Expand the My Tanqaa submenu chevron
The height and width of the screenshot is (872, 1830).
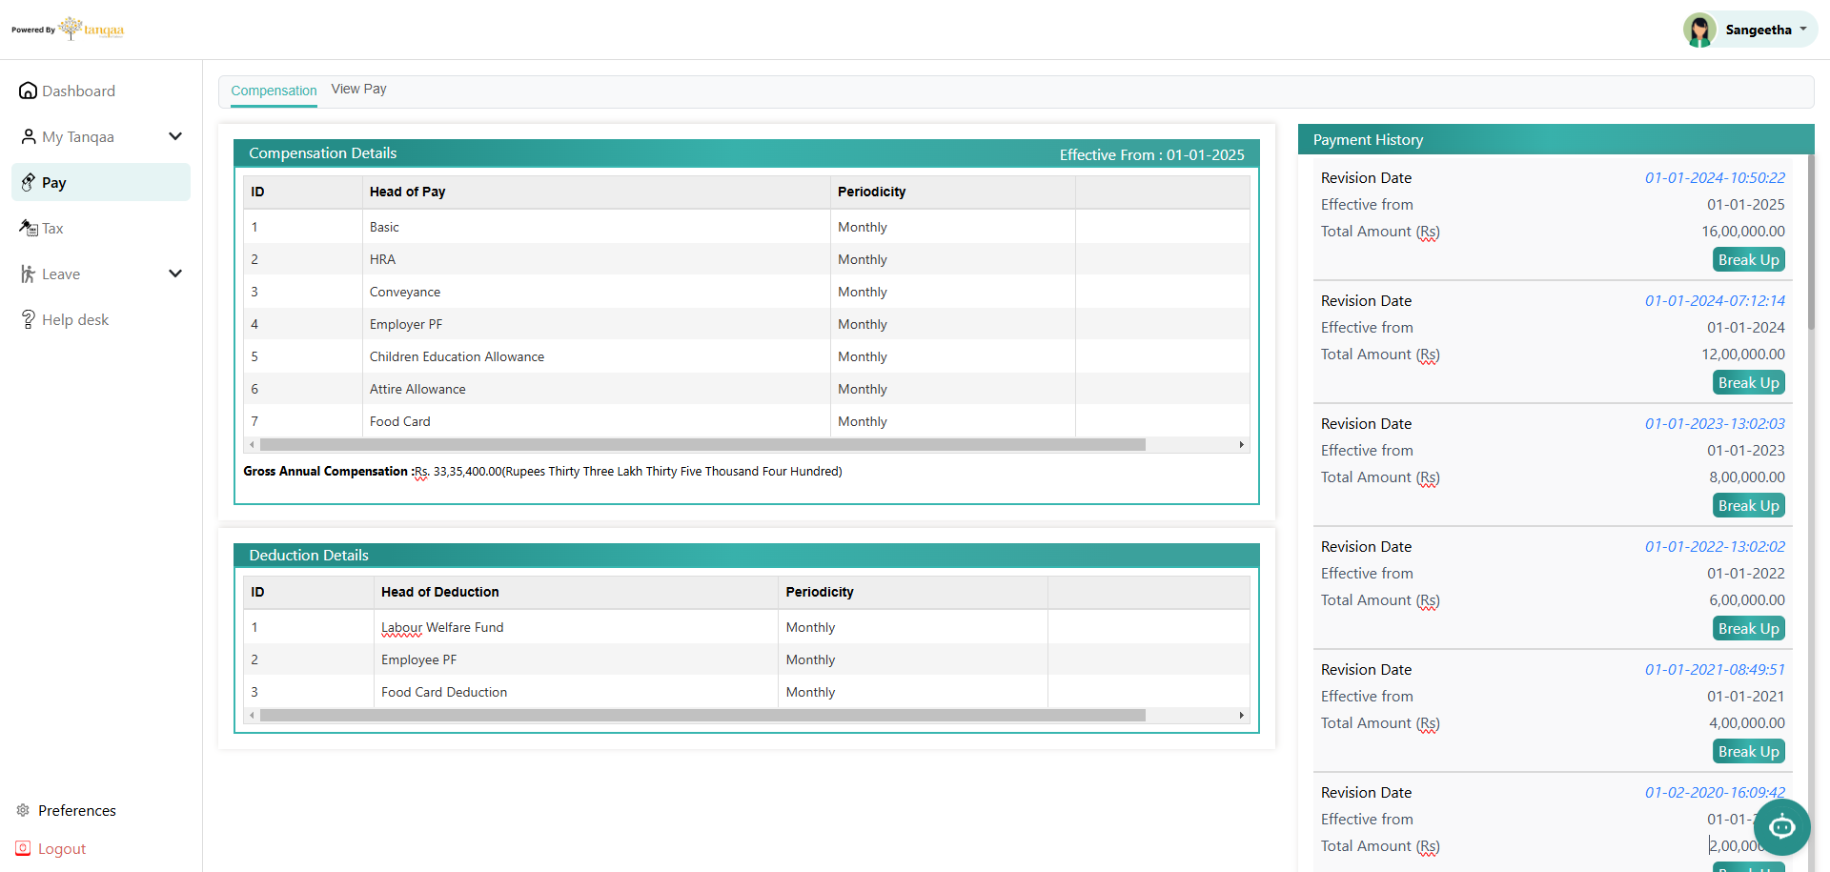(175, 136)
